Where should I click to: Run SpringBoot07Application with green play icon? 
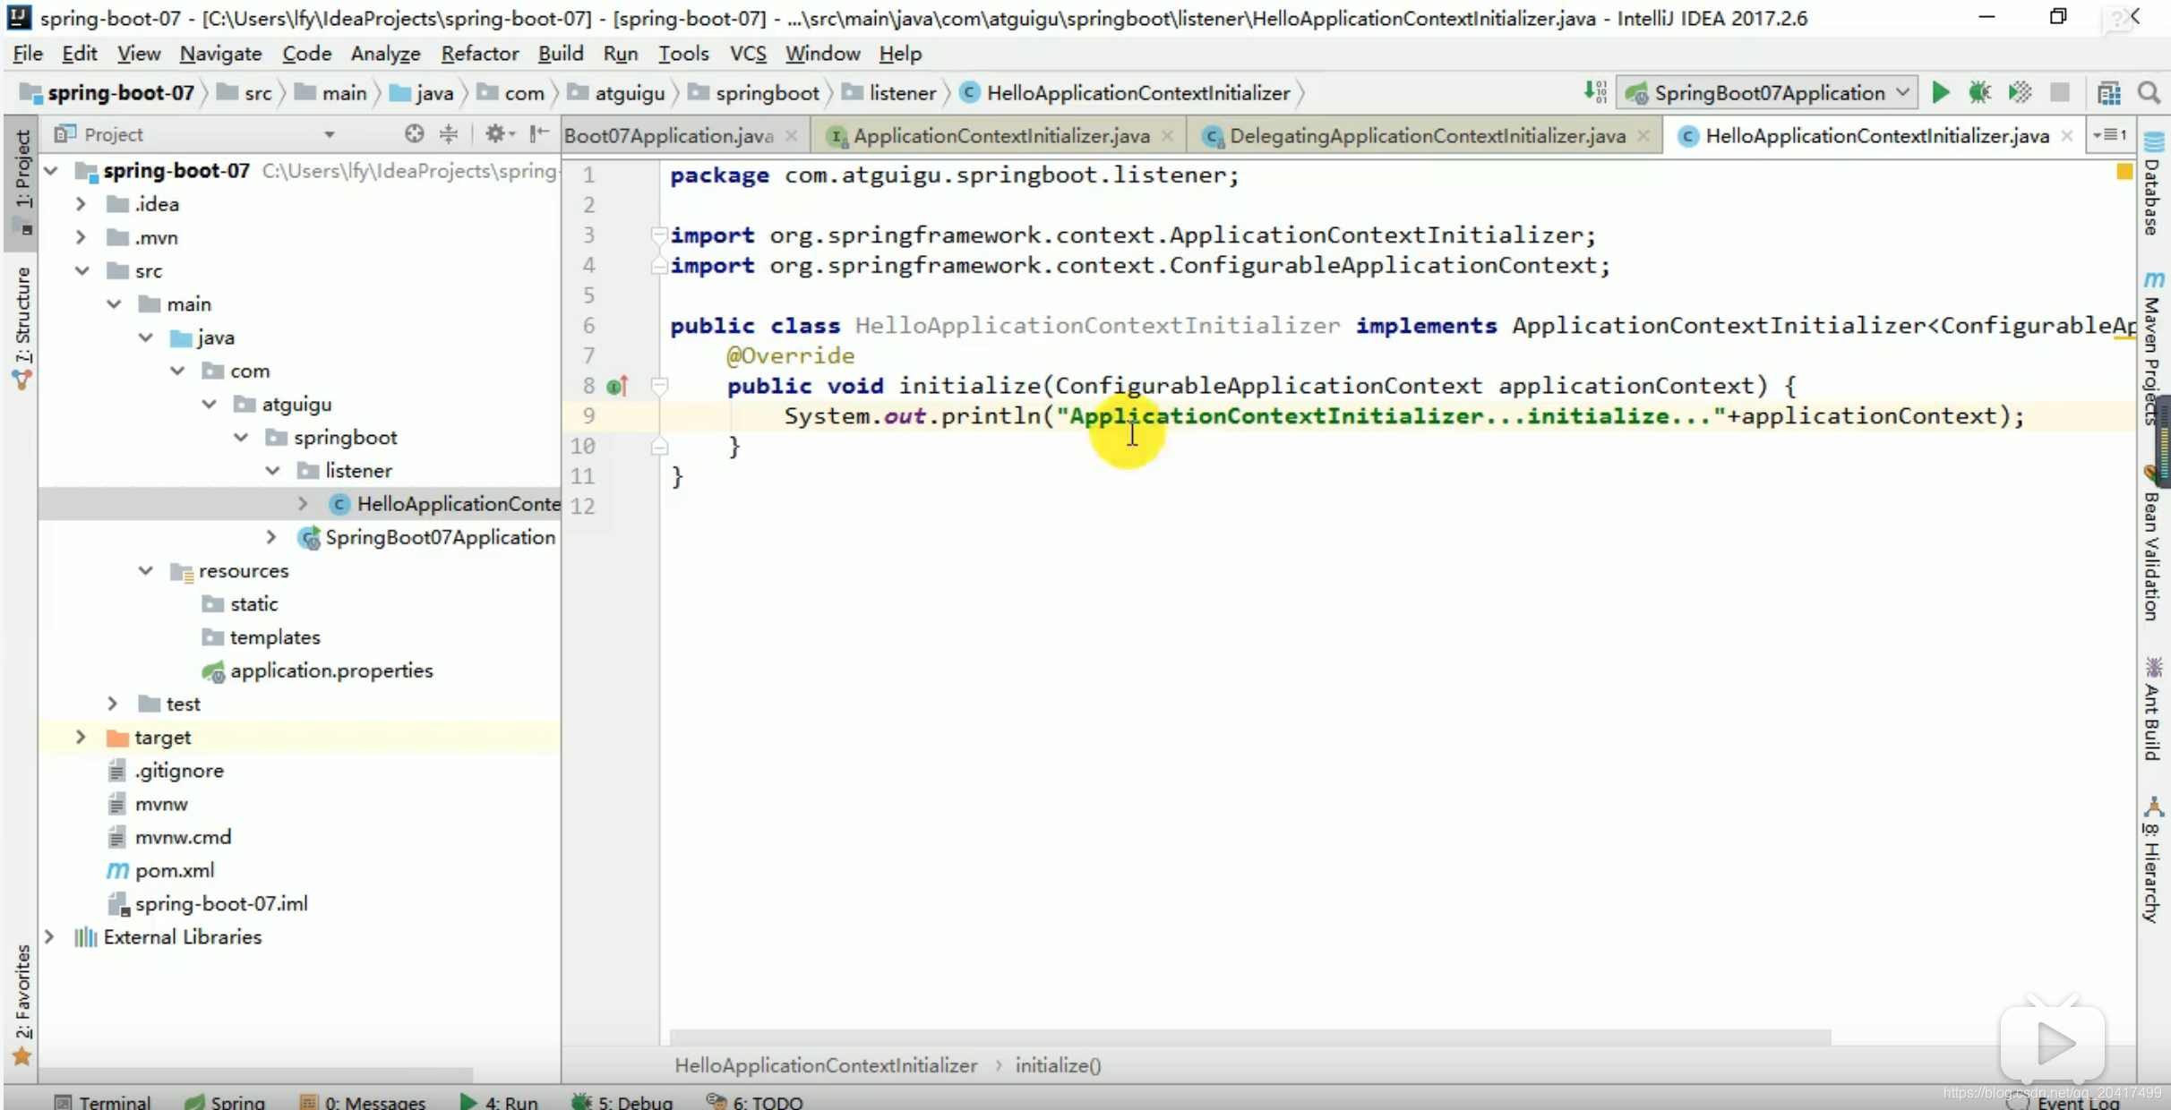1940,92
